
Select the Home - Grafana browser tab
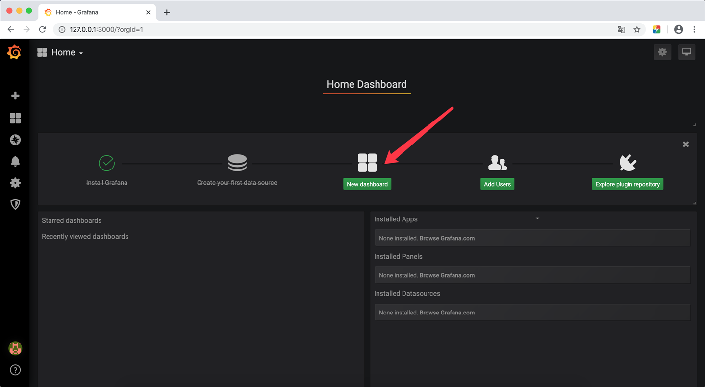[x=97, y=12]
